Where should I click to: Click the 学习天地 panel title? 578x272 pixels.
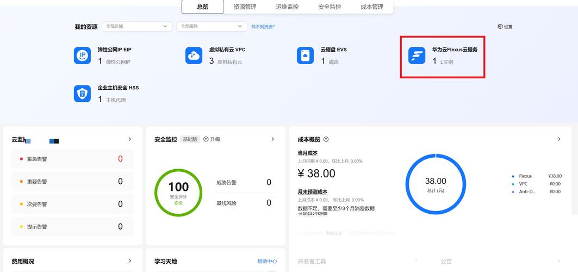[x=166, y=261]
